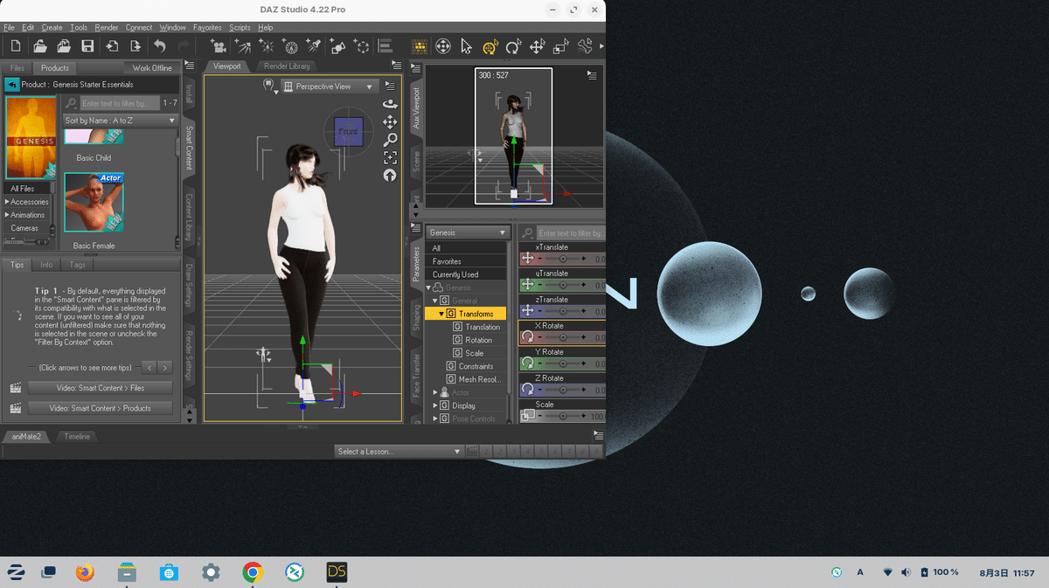
Task: Open the Scripts menu
Action: coord(240,28)
